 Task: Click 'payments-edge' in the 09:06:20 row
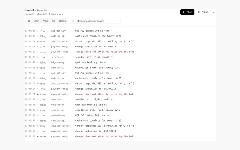(x=60, y=136)
